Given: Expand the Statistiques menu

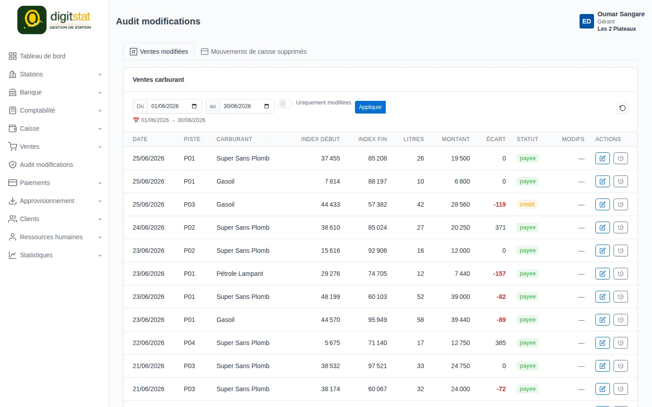Looking at the screenshot, I should click(x=54, y=255).
